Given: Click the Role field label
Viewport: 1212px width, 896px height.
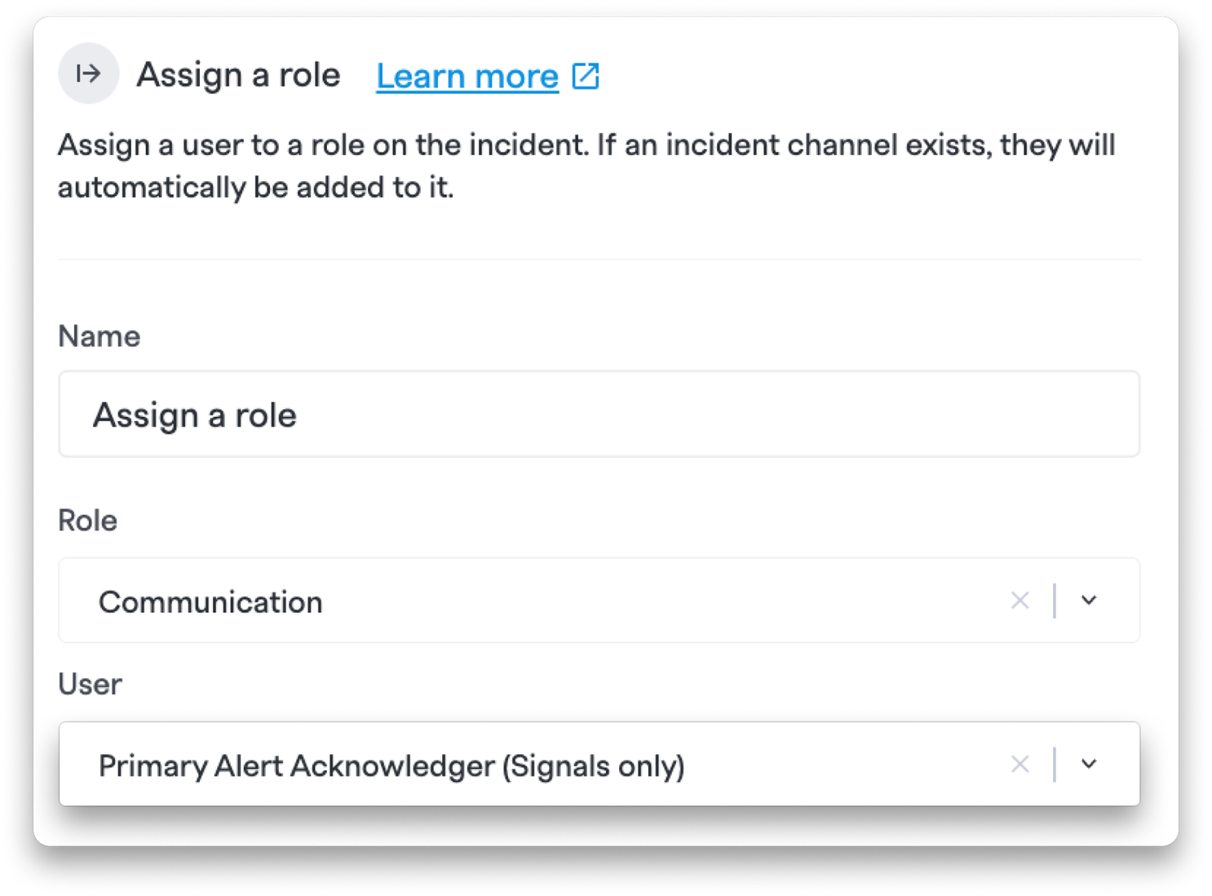Looking at the screenshot, I should coord(87,521).
